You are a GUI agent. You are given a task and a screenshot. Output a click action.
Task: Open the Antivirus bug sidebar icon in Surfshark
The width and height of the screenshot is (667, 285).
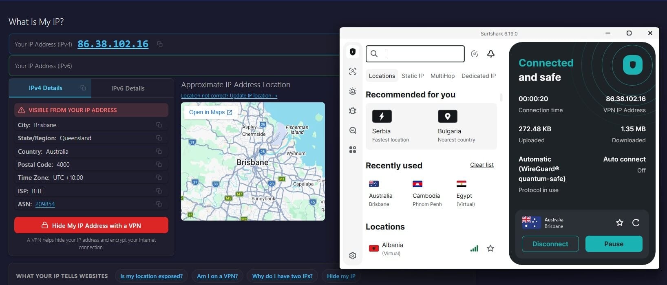tap(353, 110)
